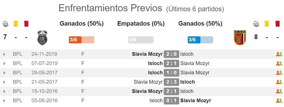Screen dimensions: 284x107
Task: Click the right-side red card icon
Action: [x=278, y=24]
